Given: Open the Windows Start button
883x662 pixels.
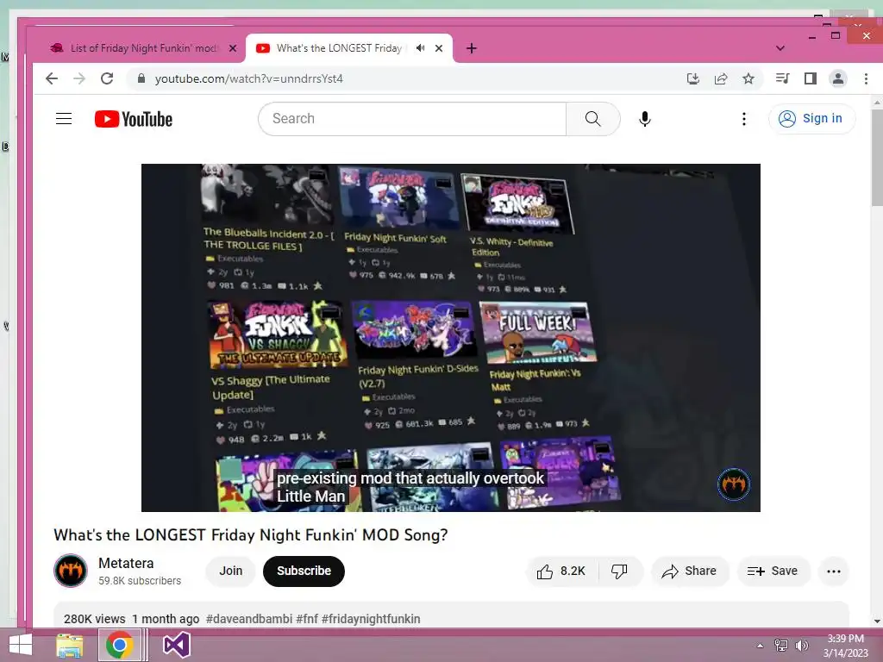Looking at the screenshot, I should 21,645.
